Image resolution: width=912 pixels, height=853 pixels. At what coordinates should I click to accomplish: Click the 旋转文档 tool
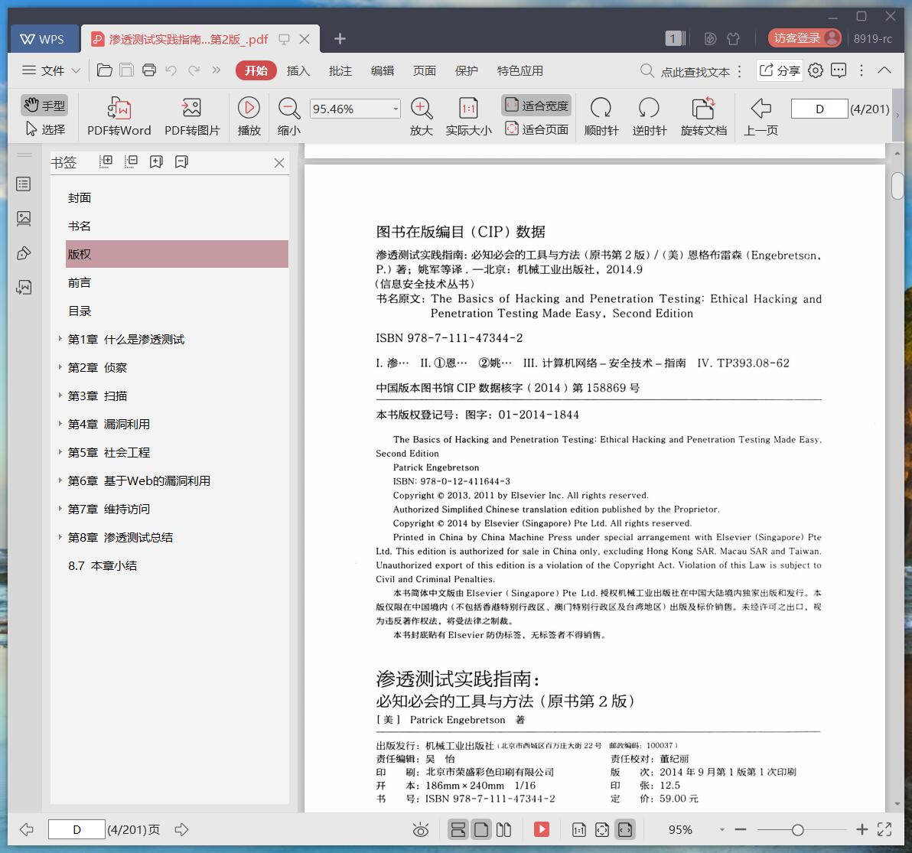[704, 117]
